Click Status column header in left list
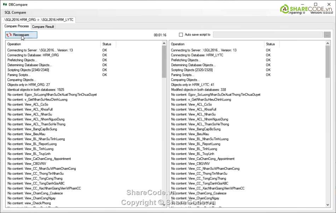Viewport: 336px width, 213px height. click(108, 44)
